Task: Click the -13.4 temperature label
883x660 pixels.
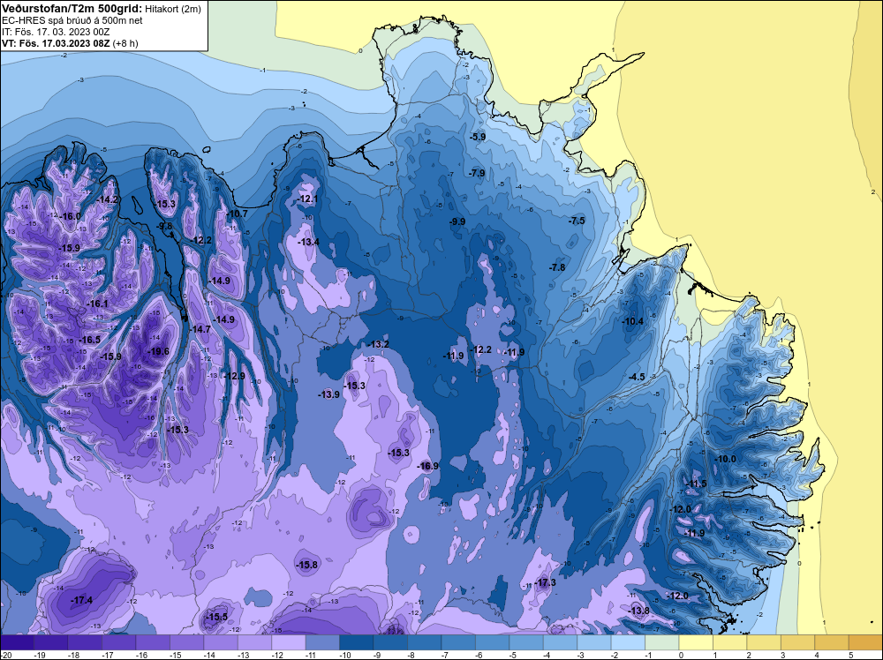Action: coord(308,242)
